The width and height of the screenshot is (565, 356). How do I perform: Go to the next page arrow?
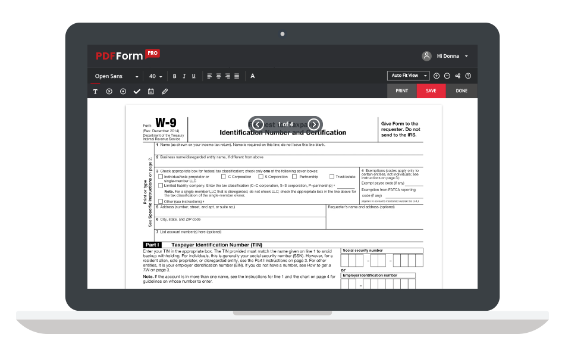[313, 124]
